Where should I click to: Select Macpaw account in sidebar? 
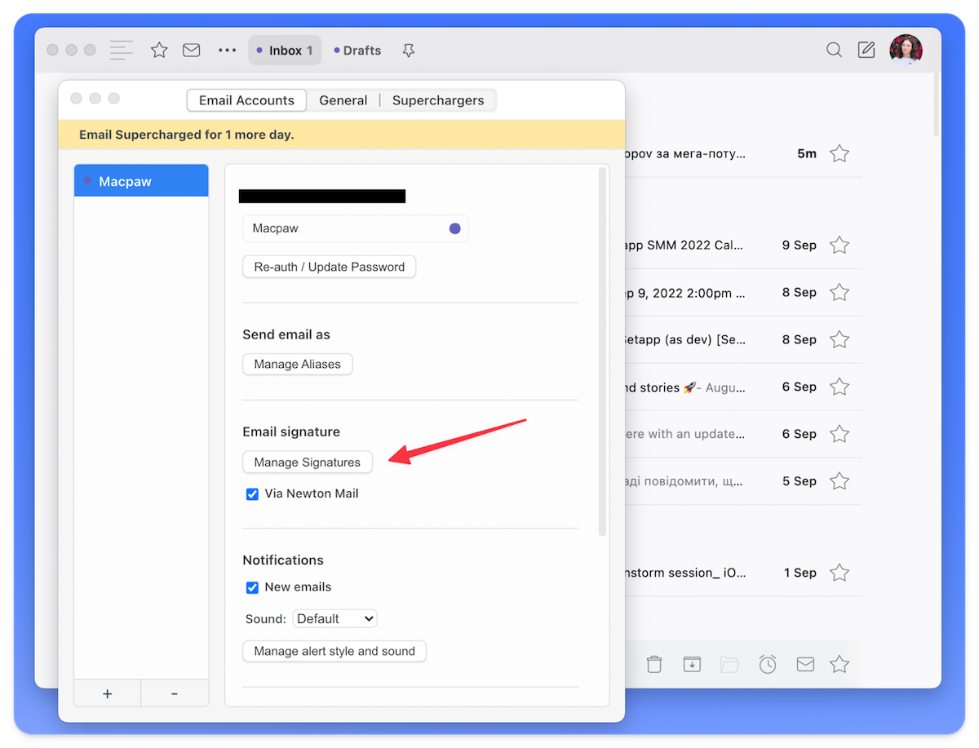pyautogui.click(x=141, y=181)
